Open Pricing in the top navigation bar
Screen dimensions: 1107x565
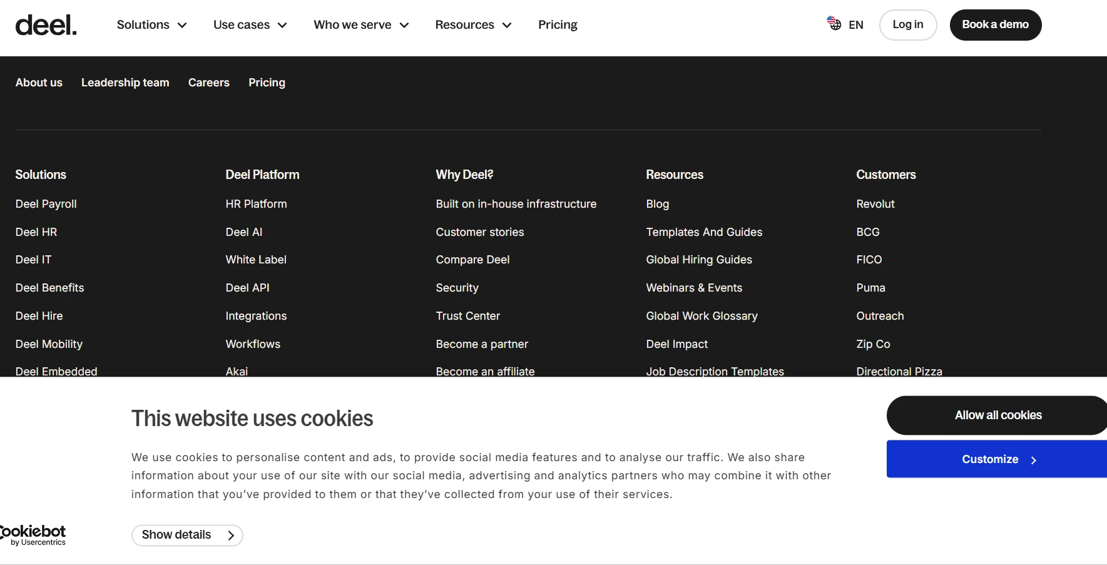558,25
